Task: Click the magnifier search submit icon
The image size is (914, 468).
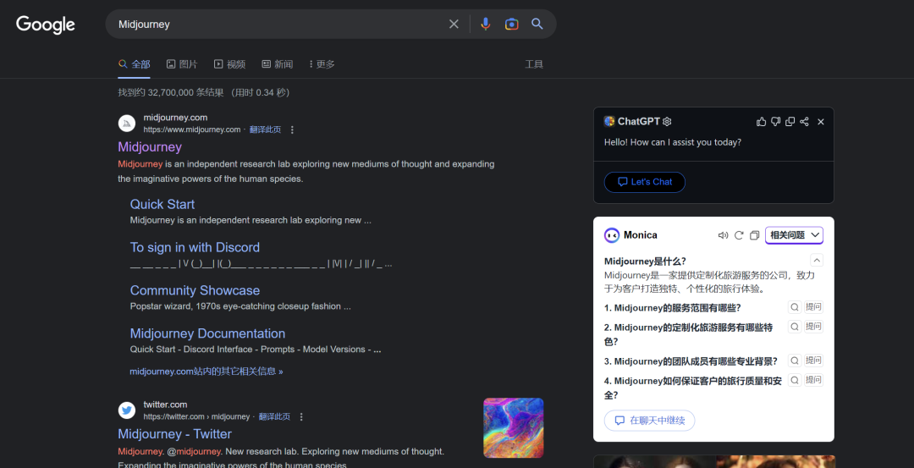Action: 537,25
